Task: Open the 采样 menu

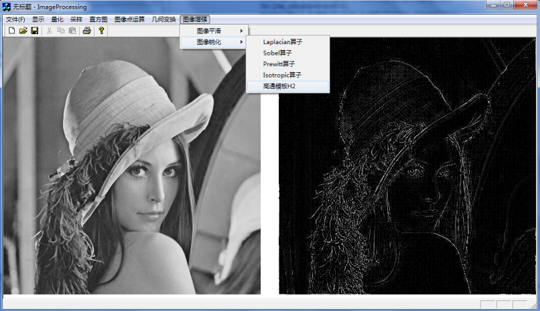Action: tap(76, 19)
